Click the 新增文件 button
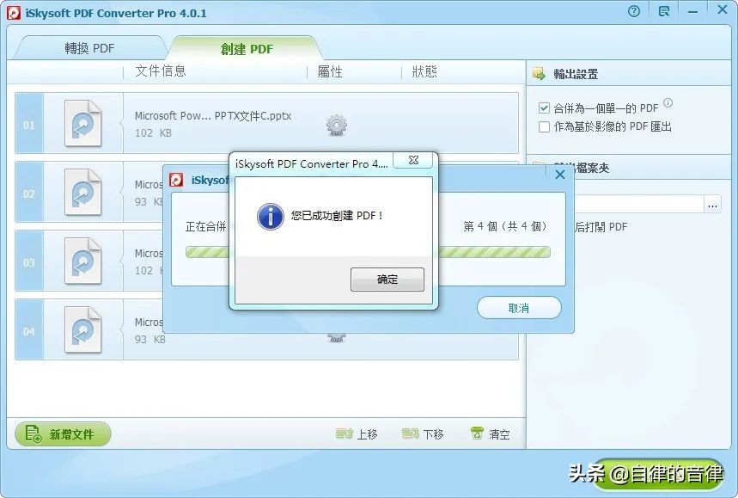738x498 pixels. pyautogui.click(x=63, y=434)
